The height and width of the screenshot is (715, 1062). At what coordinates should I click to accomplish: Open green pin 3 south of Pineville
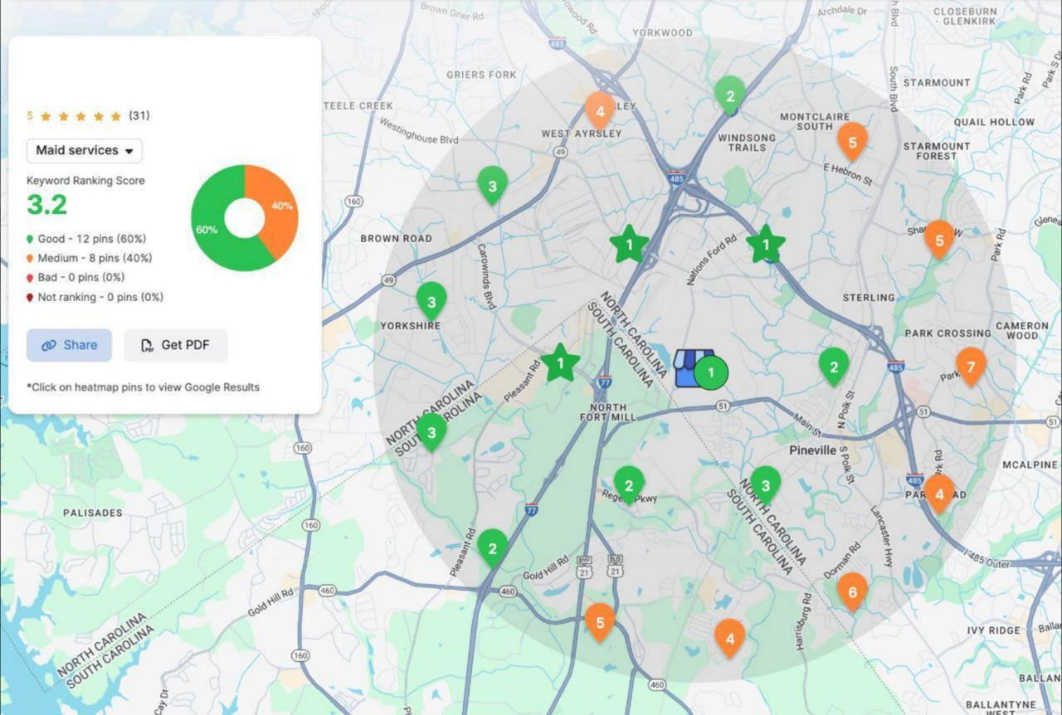[x=766, y=484]
